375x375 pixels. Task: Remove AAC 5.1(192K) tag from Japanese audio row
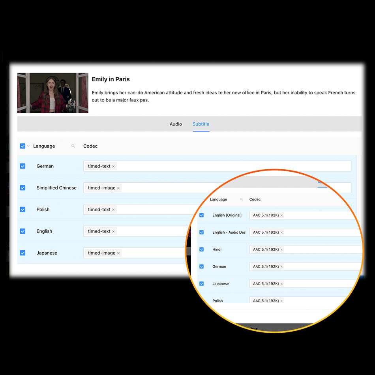pos(281,284)
